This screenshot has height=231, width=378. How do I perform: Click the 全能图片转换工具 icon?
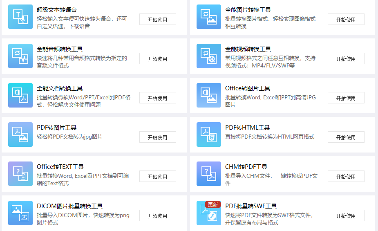(x=209, y=17)
